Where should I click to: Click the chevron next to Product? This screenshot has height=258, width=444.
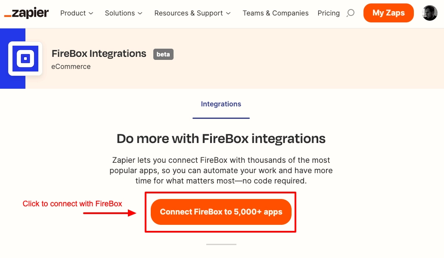(x=91, y=13)
